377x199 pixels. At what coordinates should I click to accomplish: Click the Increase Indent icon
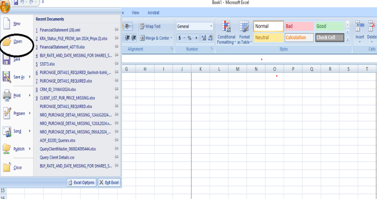(x=134, y=38)
